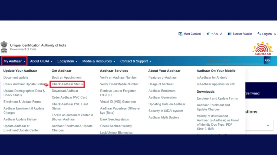277x155 pixels.
Task: Select Check Aadhaar Status
Action: [x=67, y=84]
